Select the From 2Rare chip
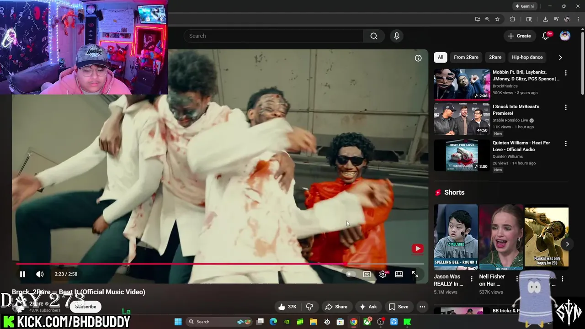585x329 pixels. pos(466,57)
